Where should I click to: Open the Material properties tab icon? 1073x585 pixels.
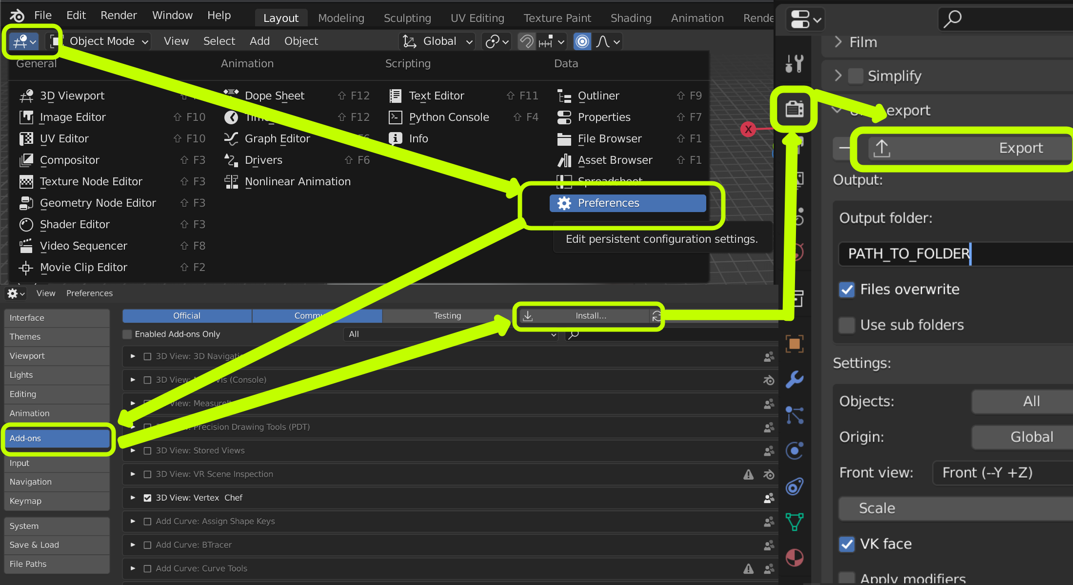pyautogui.click(x=795, y=557)
